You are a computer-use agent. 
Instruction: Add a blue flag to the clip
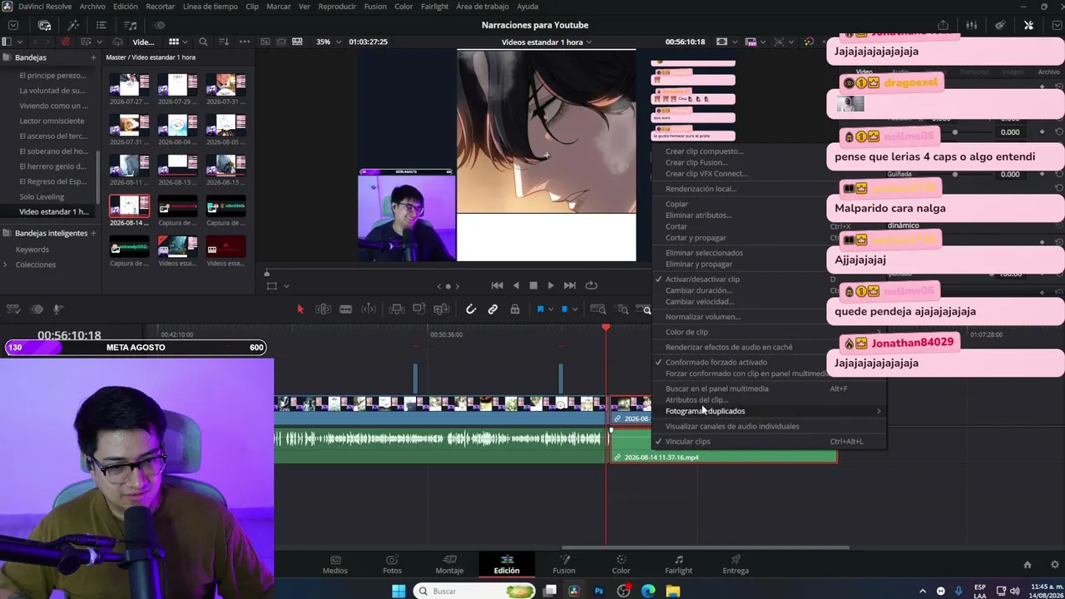(540, 309)
